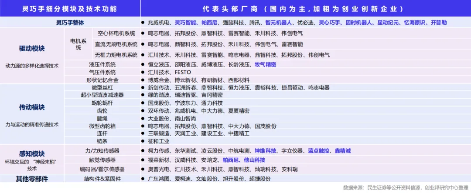471x193 pixels.
Task: Select the company '西部材料'
Action: pos(239,80)
